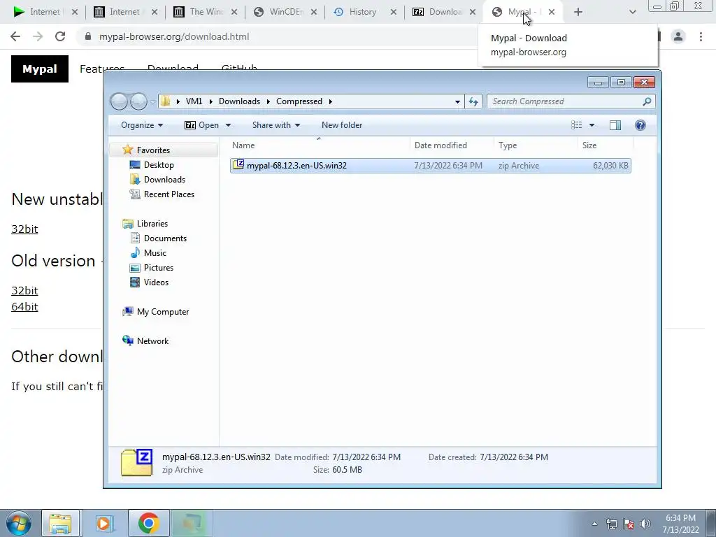Expand the arrow after Compressed in path
Image resolution: width=716 pixels, height=537 pixels.
[330, 101]
